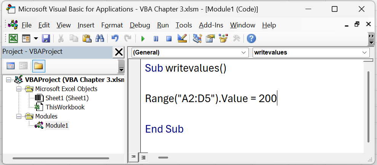Click the Reset stop icon
The height and width of the screenshot is (165, 377).
(169, 38)
